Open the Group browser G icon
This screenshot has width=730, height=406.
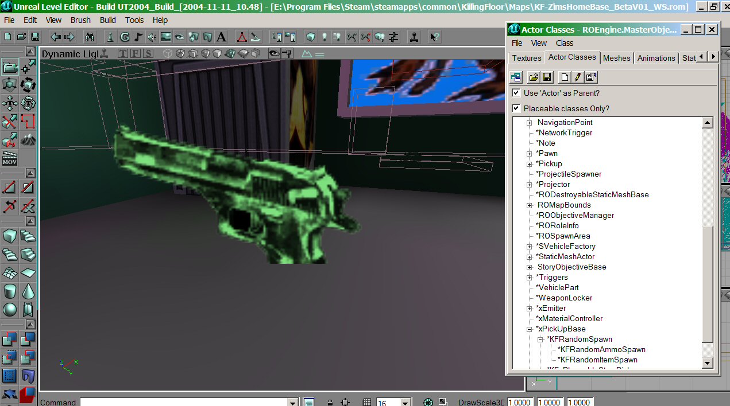pos(125,37)
